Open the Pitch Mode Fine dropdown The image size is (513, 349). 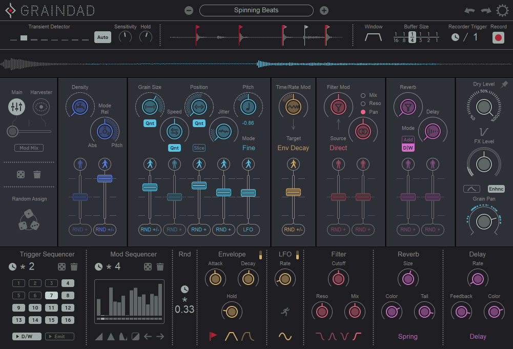(249, 148)
